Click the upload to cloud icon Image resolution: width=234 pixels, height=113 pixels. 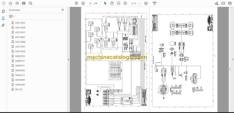pos(17,3)
